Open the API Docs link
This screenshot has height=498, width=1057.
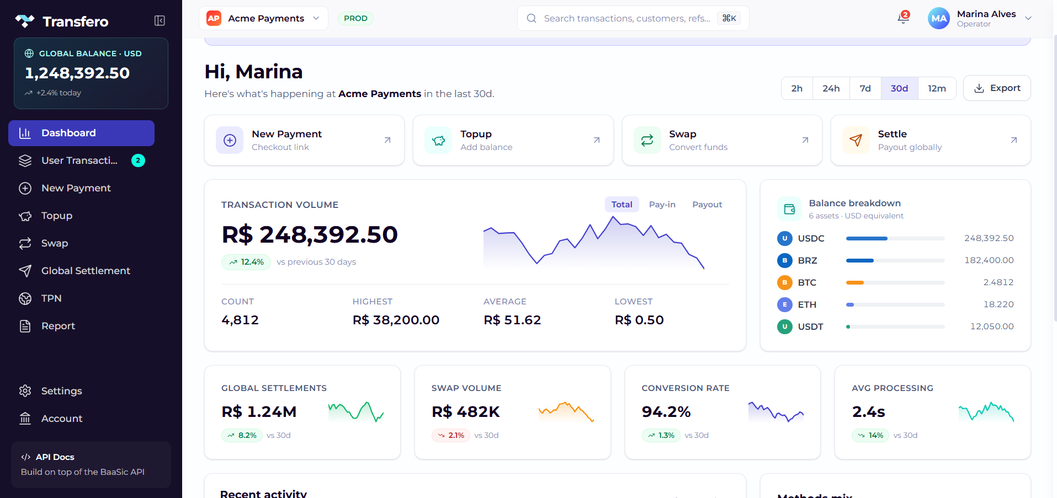click(x=91, y=464)
